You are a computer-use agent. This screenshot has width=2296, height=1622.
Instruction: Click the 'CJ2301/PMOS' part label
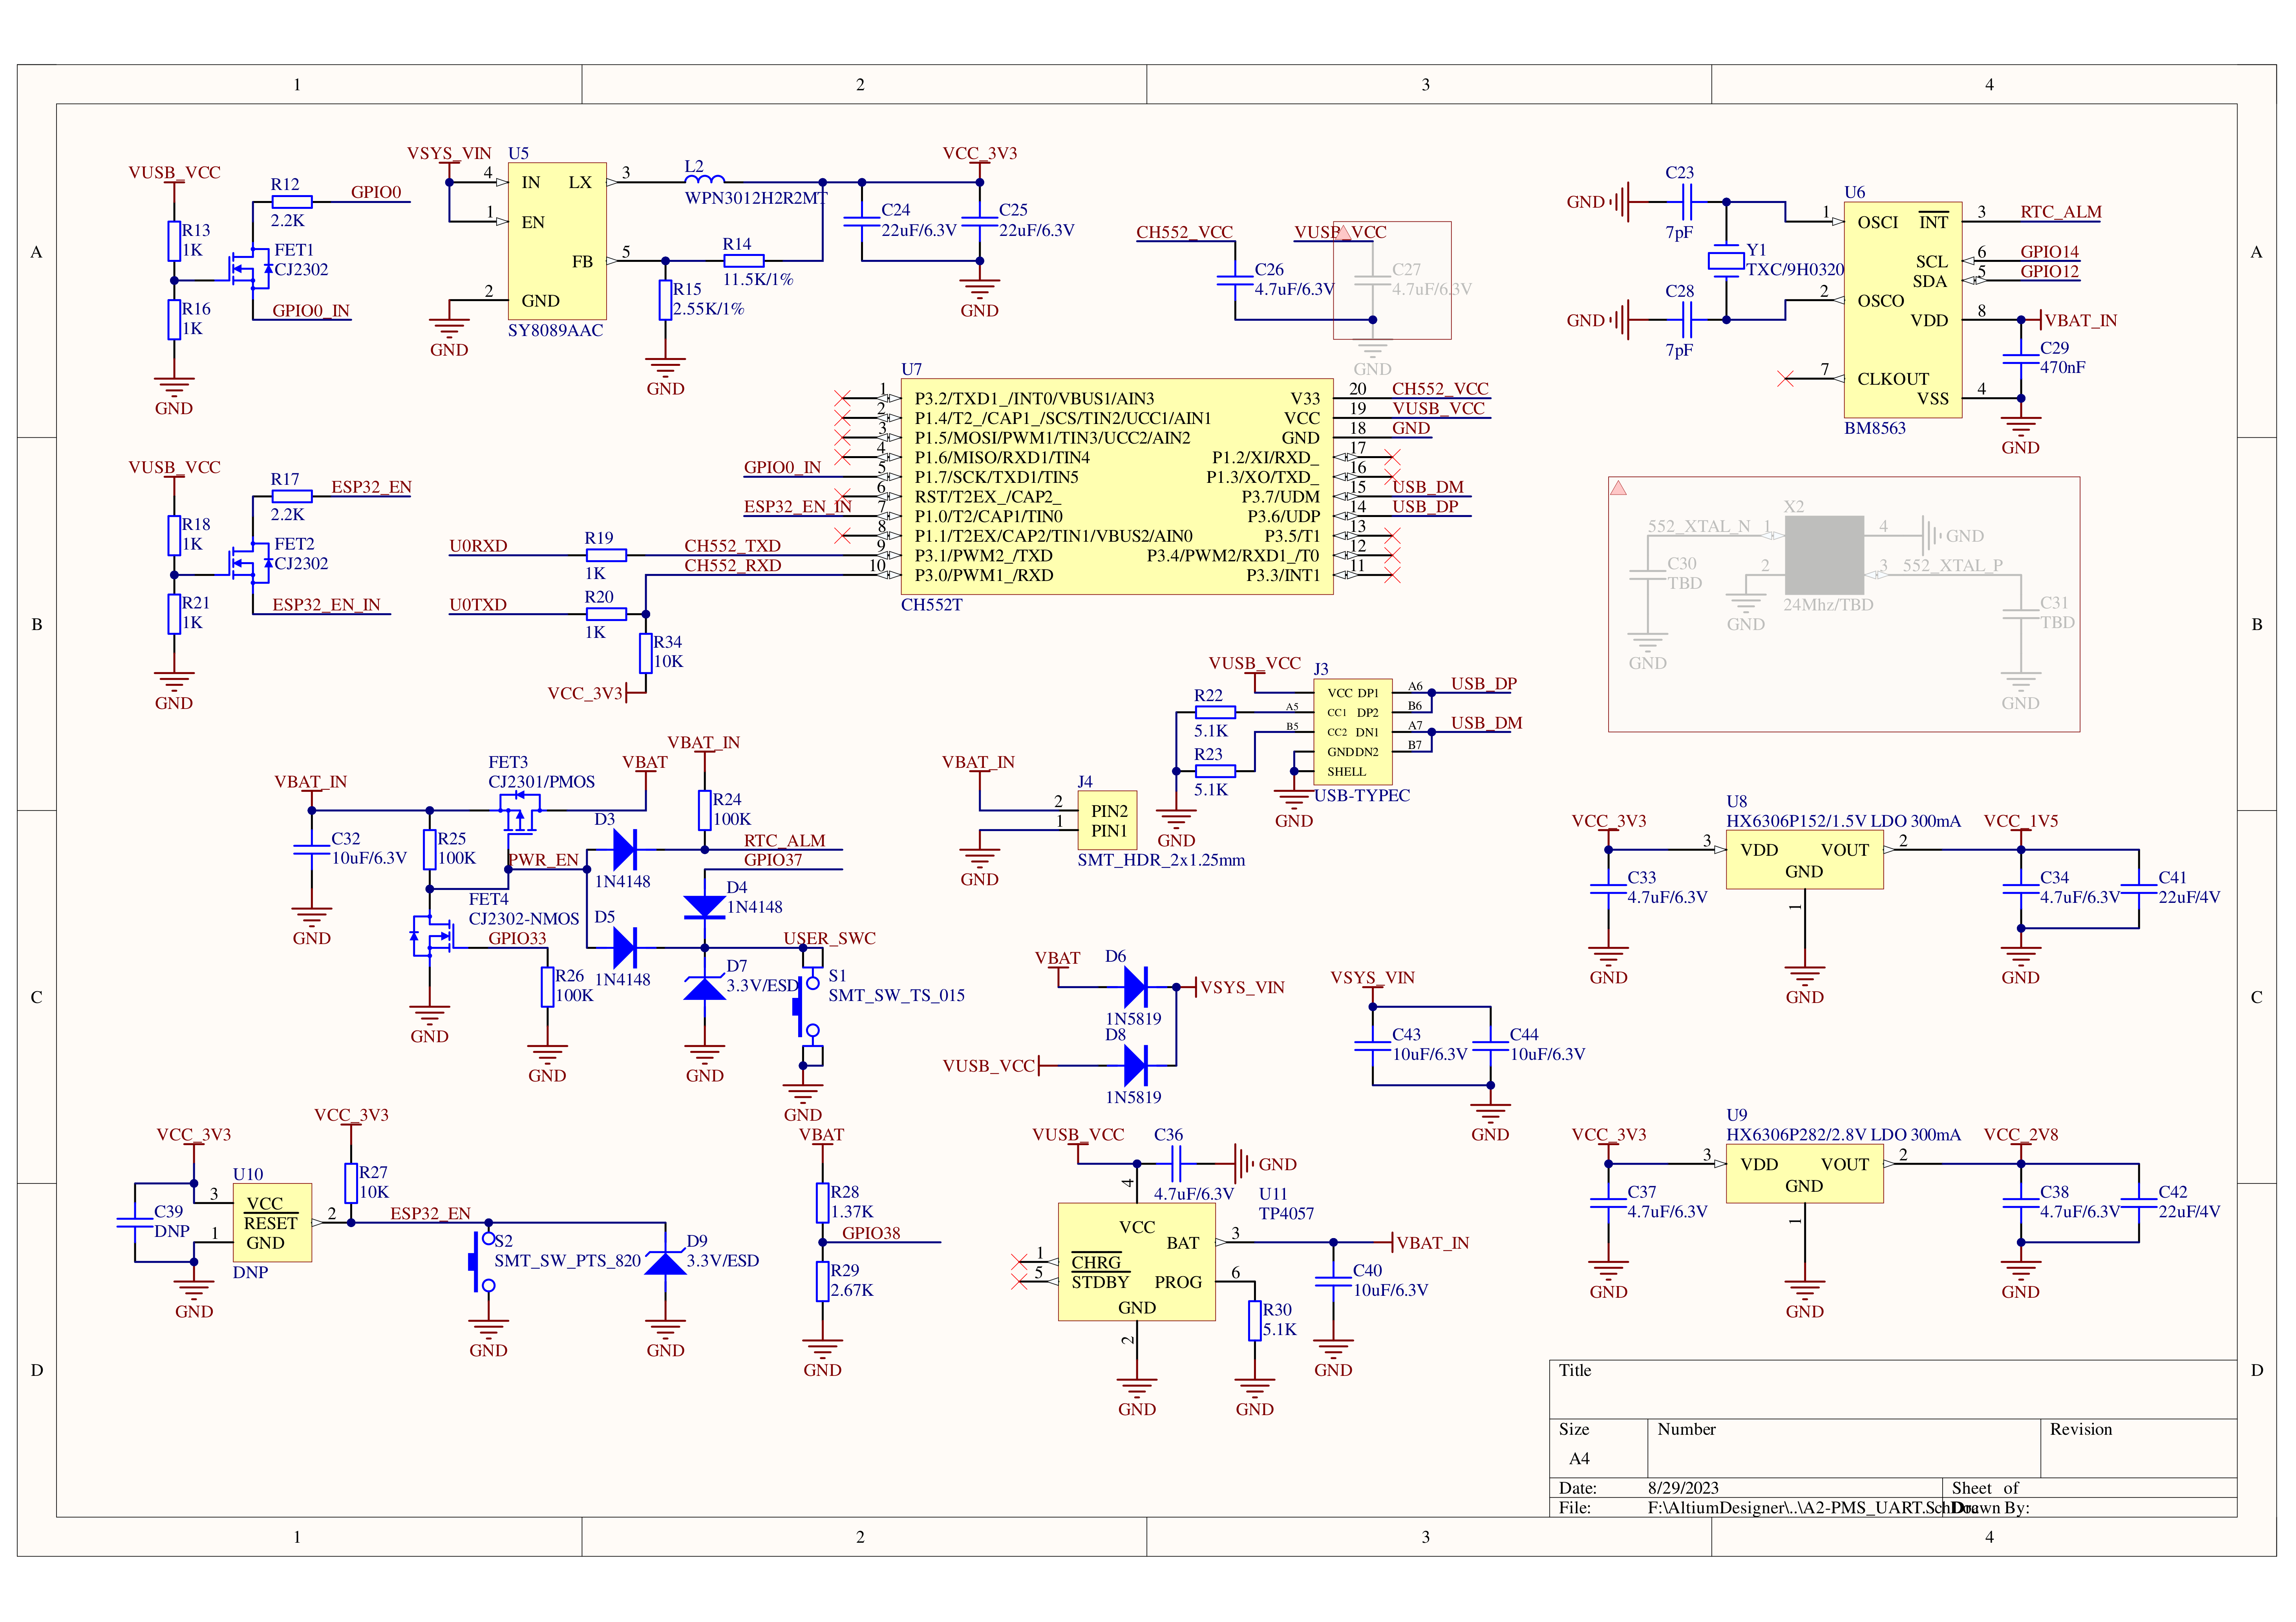pyautogui.click(x=541, y=782)
